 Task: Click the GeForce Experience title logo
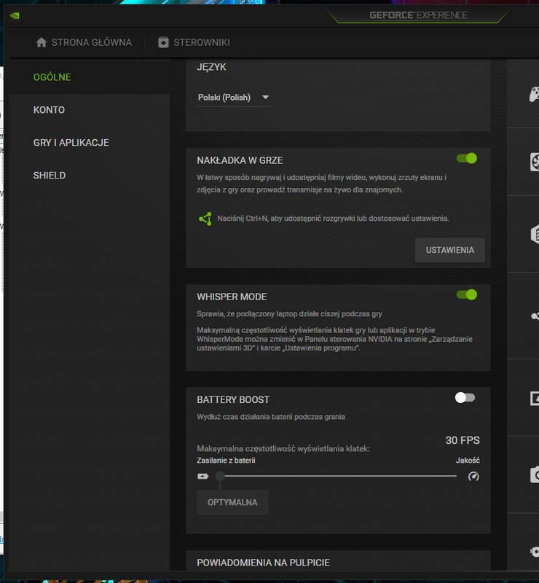[x=419, y=15]
